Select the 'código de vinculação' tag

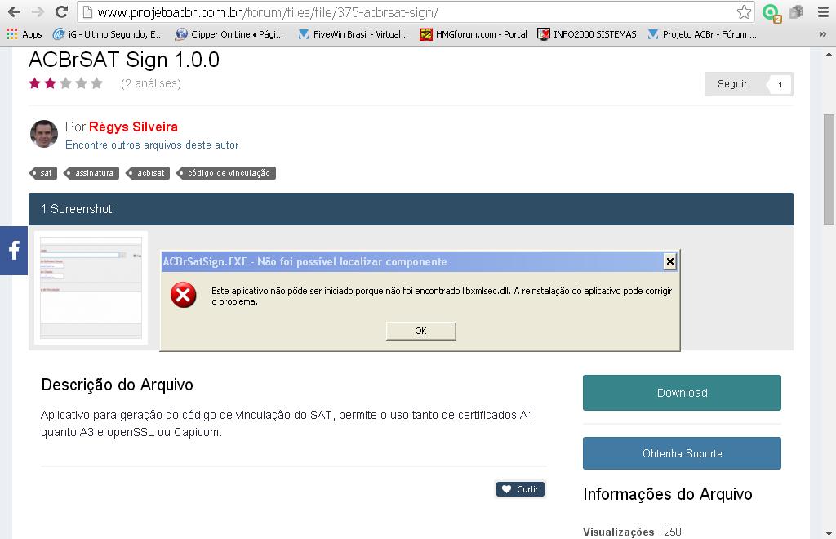[226, 173]
